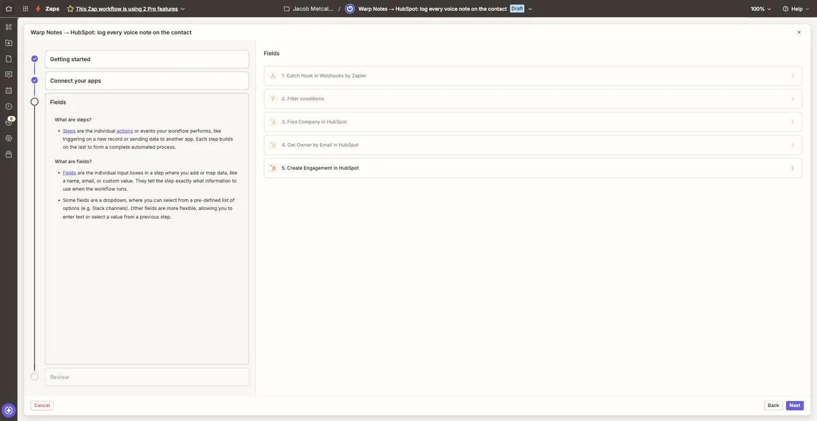Click the star icon beside Pro features notice
The image size is (817, 421).
click(x=70, y=9)
